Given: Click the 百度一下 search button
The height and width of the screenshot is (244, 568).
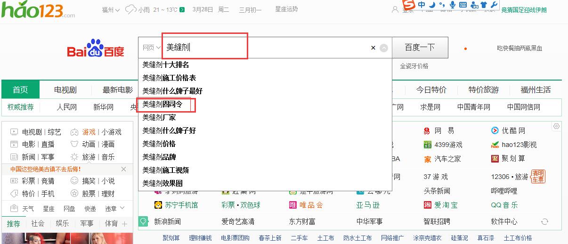Looking at the screenshot, I should click(420, 48).
